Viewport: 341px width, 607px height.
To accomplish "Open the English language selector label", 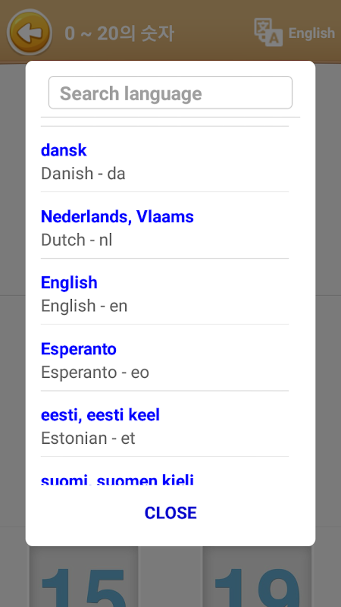I will [311, 33].
